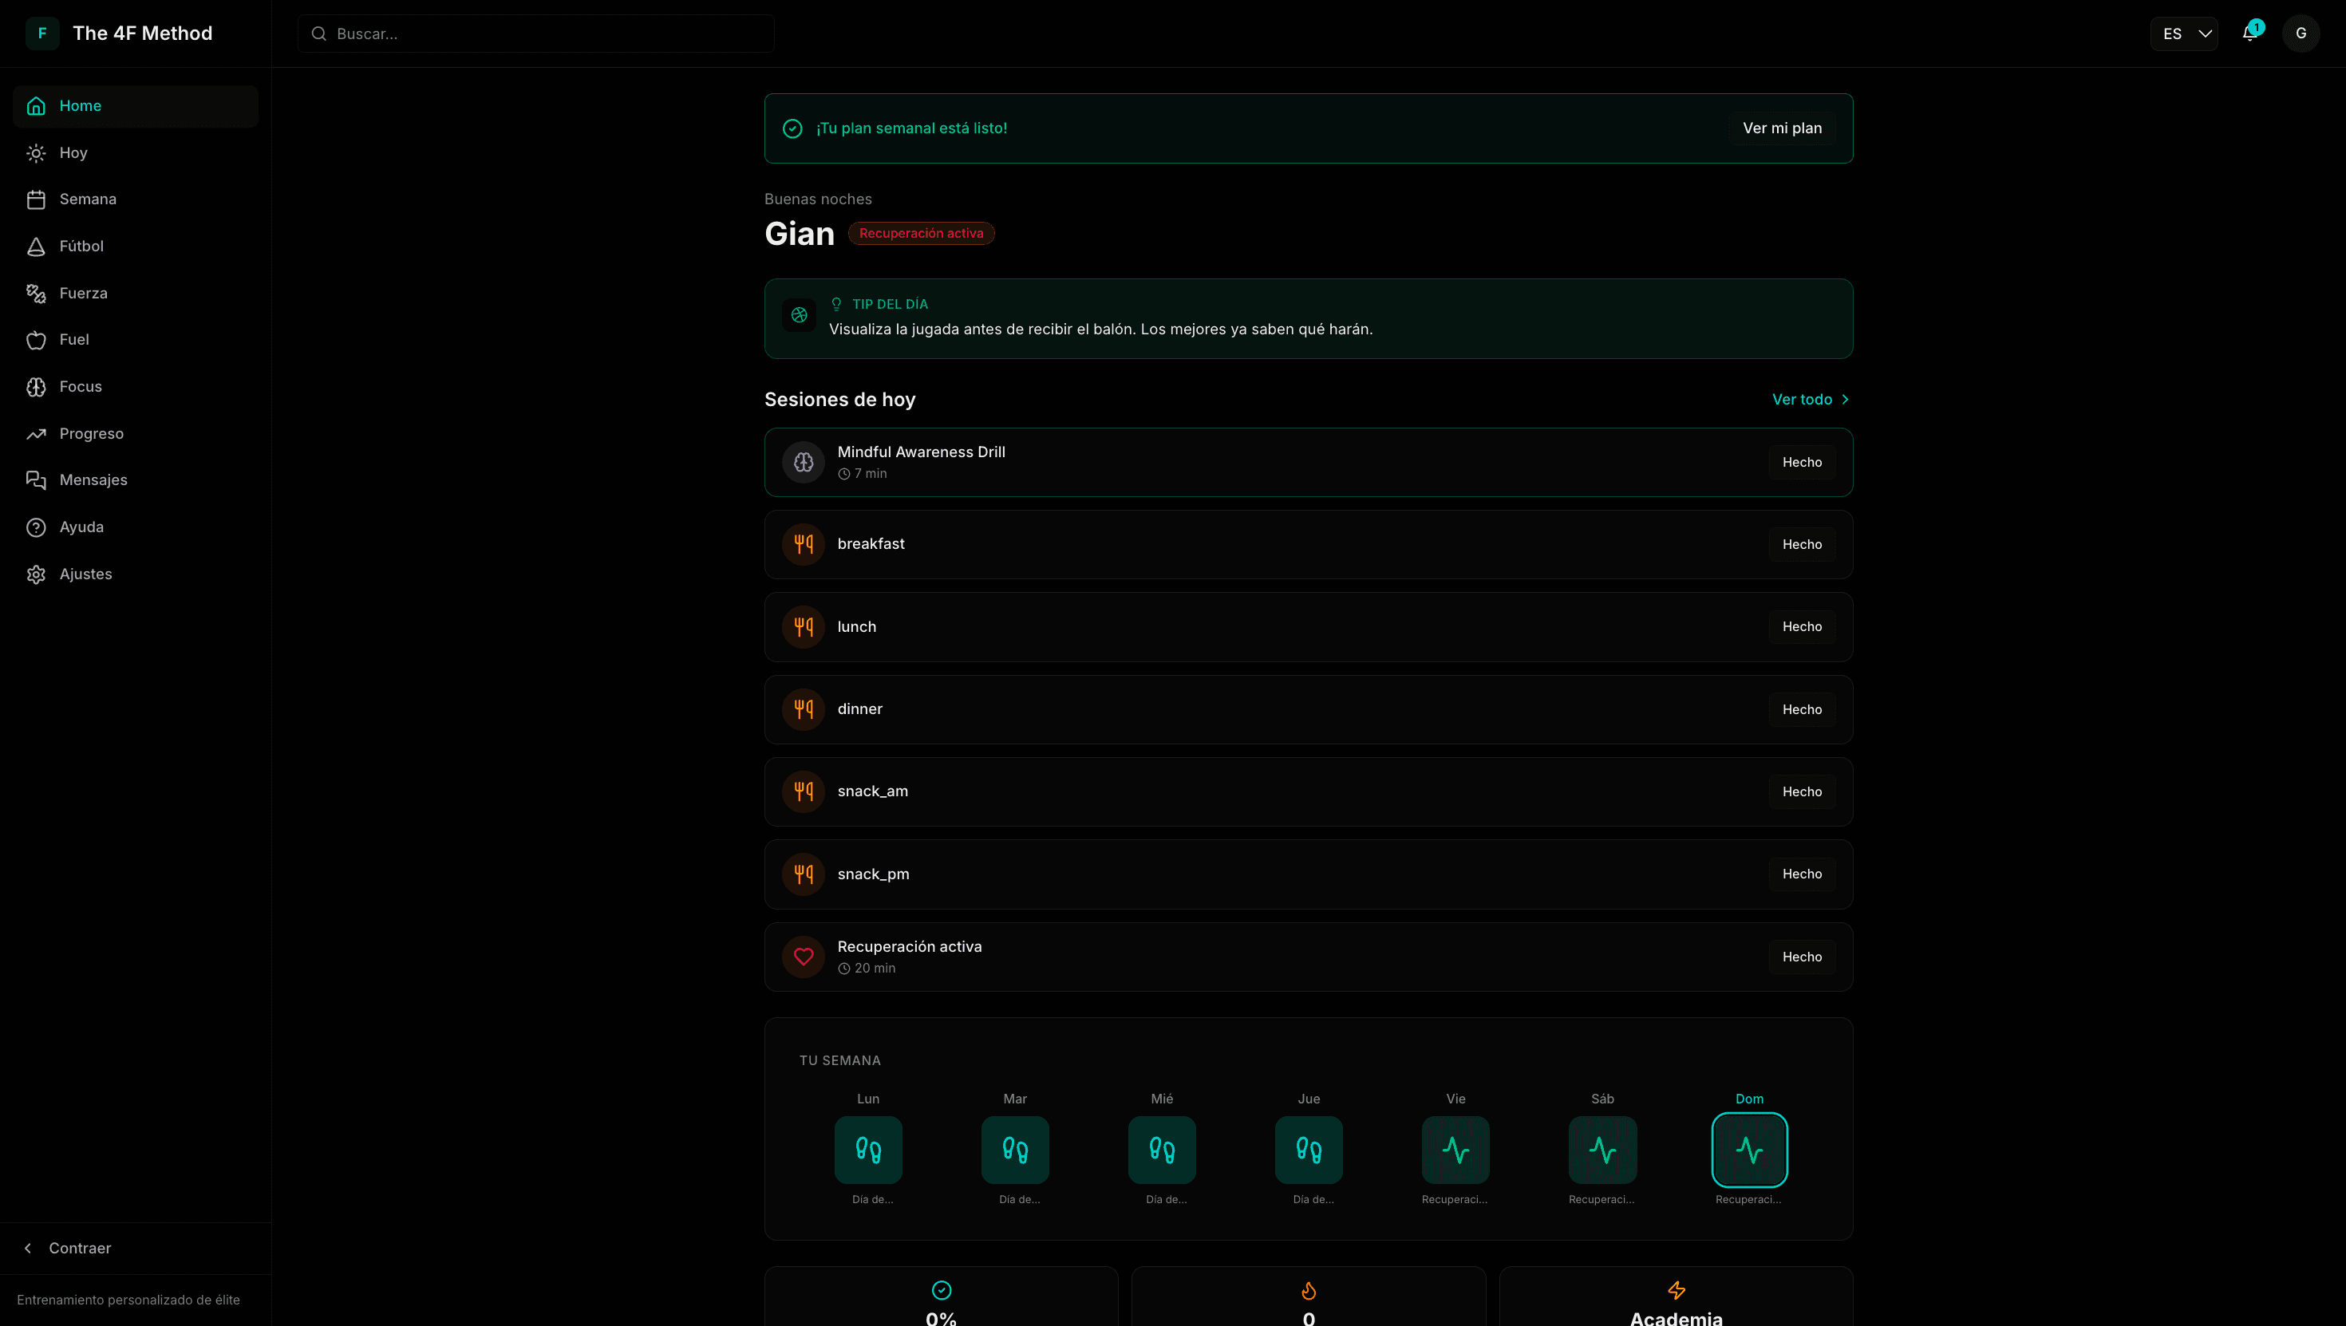The height and width of the screenshot is (1326, 2346).
Task: Select Friday's recovery pulse icon
Action: (1455, 1150)
